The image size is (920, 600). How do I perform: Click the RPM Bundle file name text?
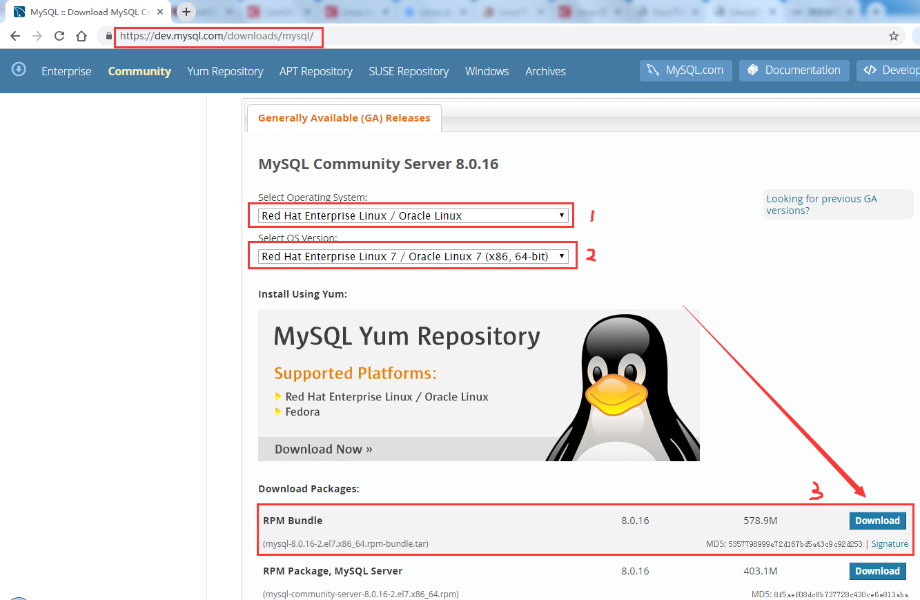click(346, 544)
